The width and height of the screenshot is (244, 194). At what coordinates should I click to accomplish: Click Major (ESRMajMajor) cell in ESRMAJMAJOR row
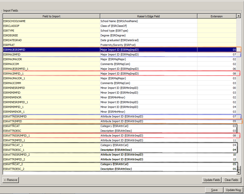point(149,59)
